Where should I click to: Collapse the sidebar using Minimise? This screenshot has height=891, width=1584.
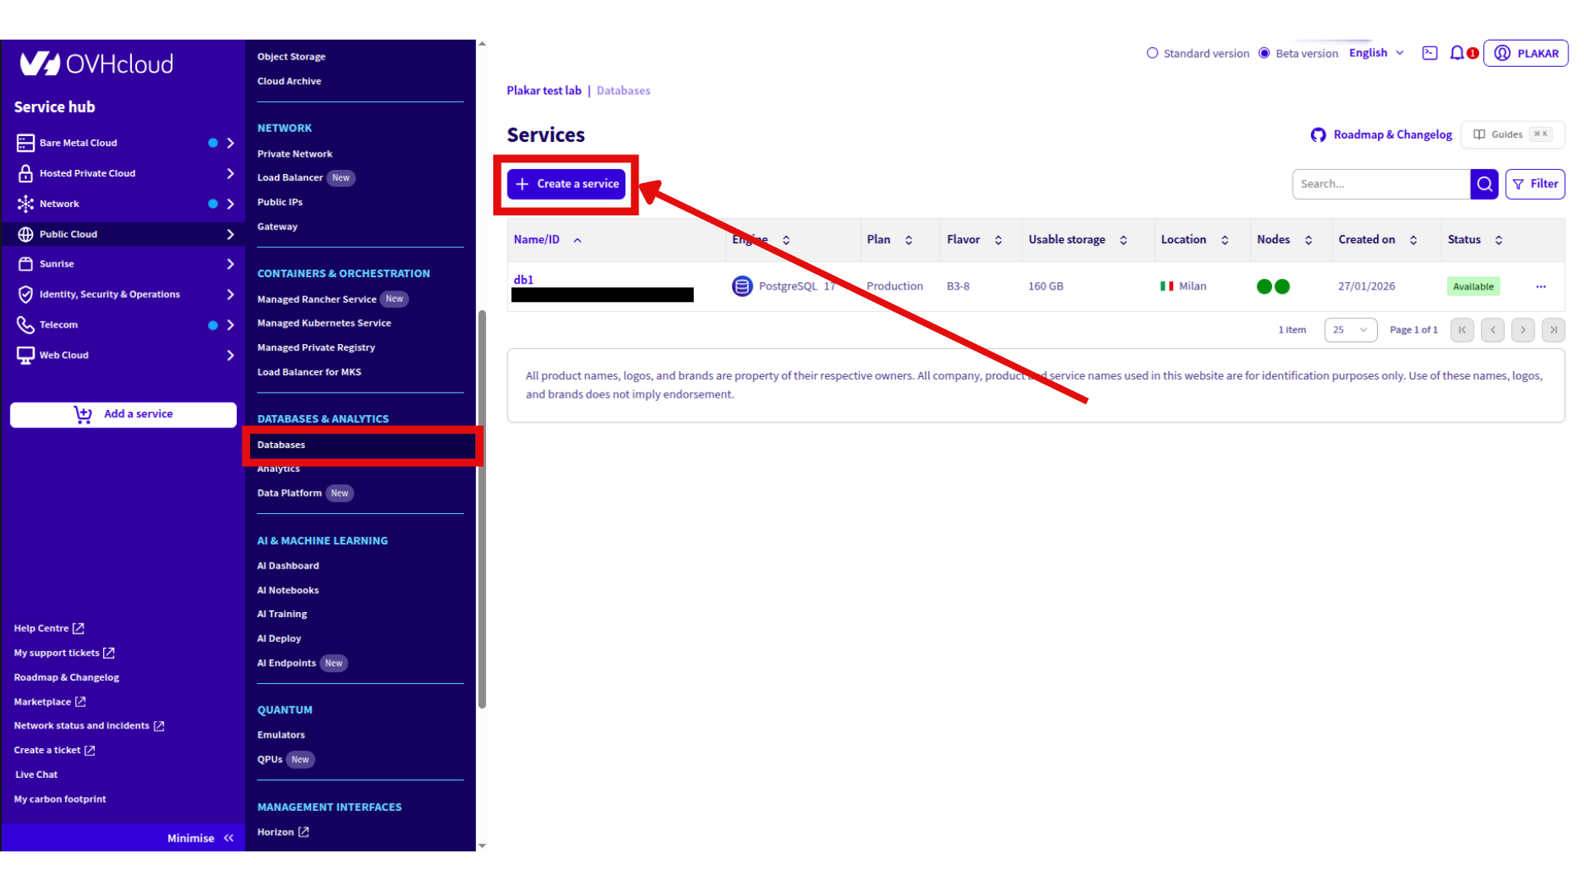coord(191,837)
